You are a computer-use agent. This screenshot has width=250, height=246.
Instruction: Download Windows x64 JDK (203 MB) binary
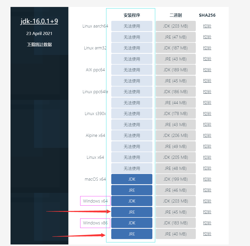pos(176,201)
